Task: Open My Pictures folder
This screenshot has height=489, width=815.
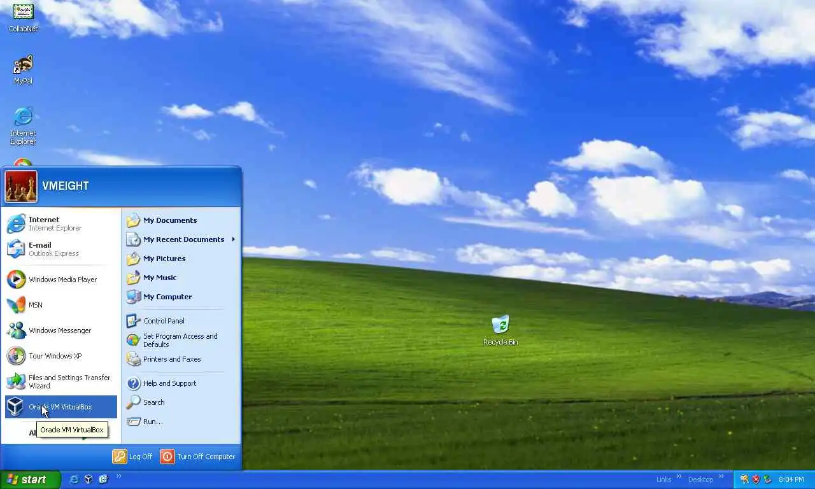Action: pyautogui.click(x=181, y=259)
